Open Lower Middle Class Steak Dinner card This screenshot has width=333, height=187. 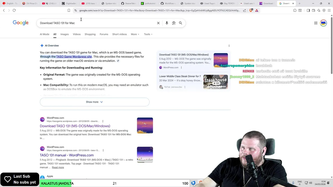pos(180,76)
